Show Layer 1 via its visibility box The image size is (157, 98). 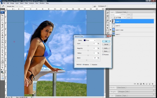coord(110,34)
